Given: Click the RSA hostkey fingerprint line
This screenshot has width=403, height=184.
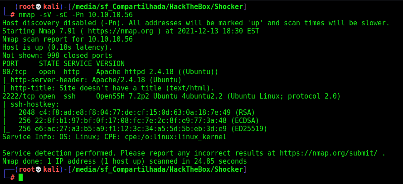Looking at the screenshot, I should (128, 113).
